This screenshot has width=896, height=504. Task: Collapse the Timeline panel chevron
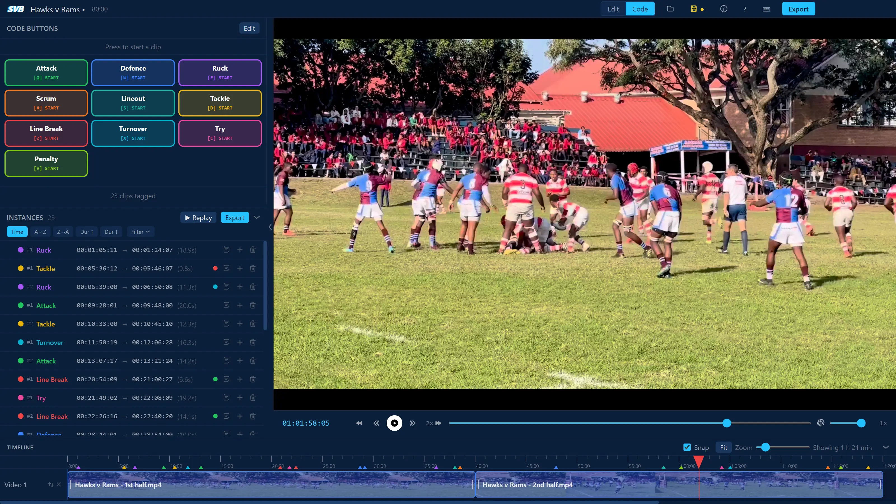tap(886, 447)
